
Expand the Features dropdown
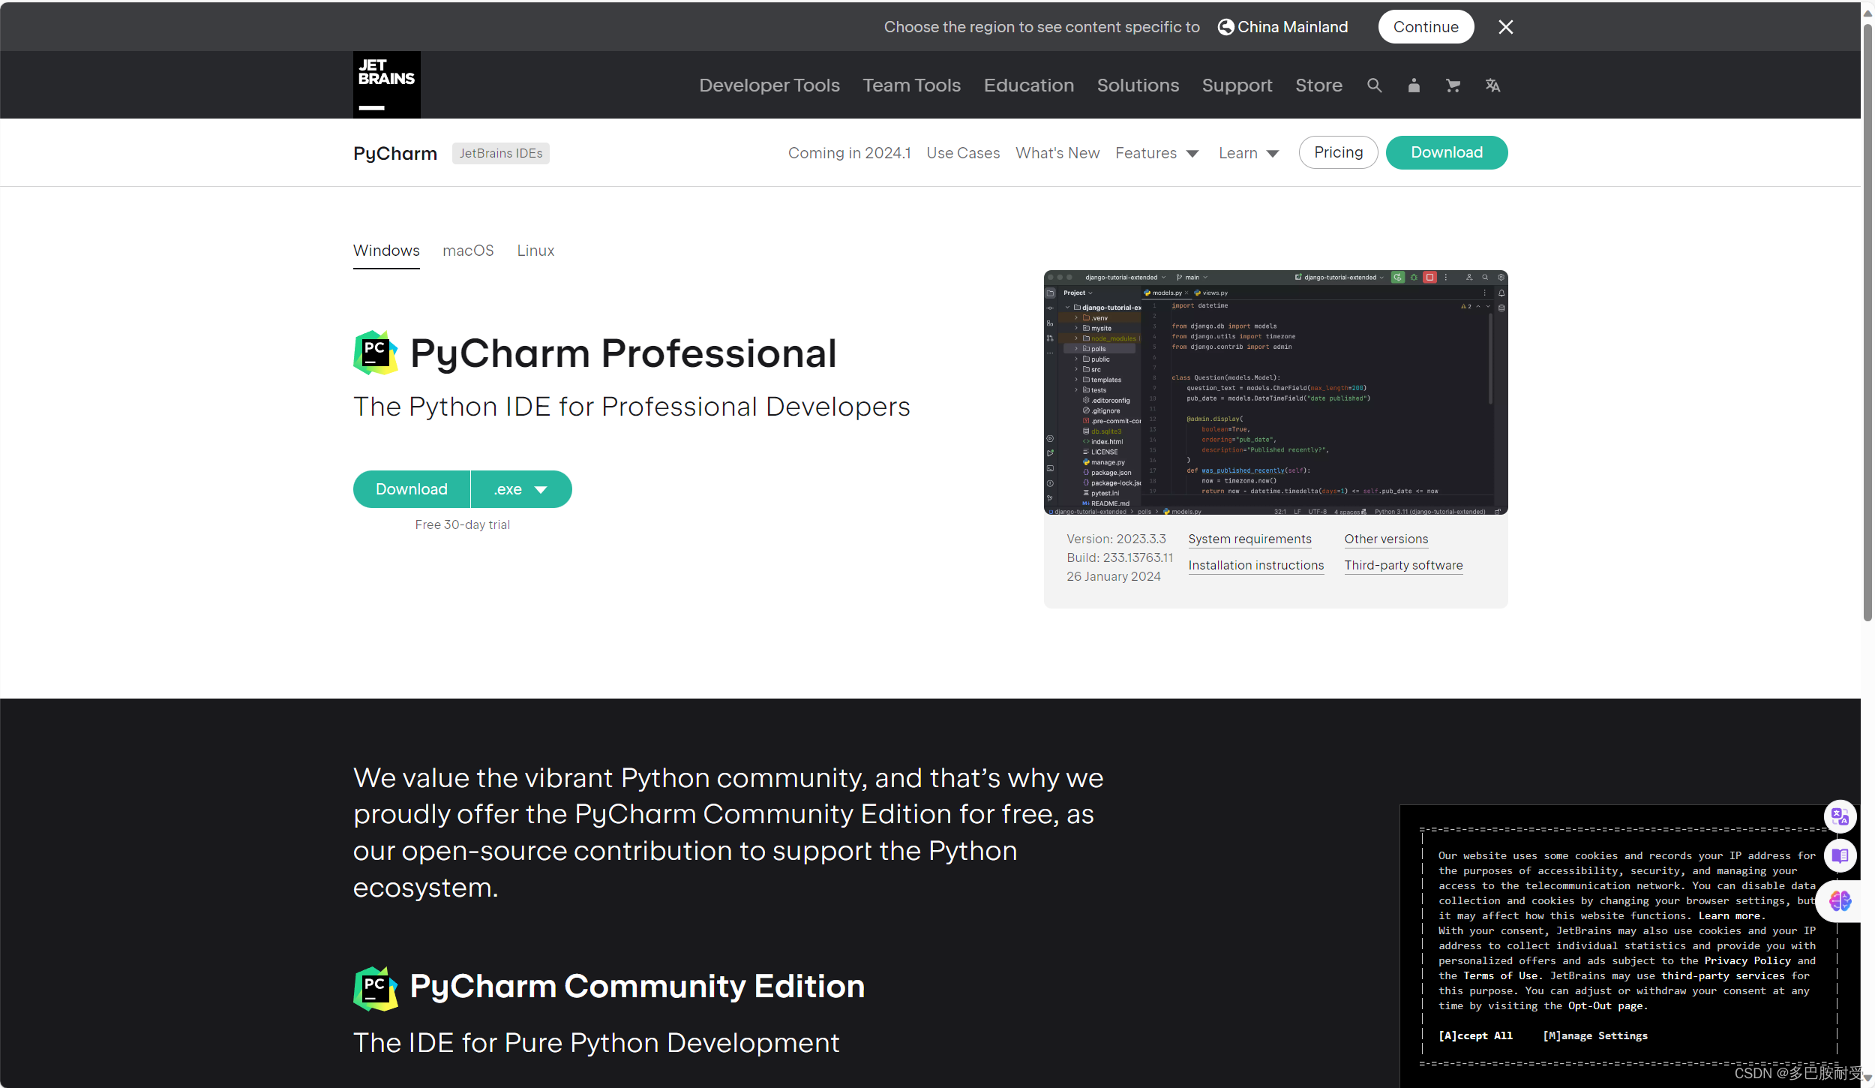click(x=1156, y=153)
